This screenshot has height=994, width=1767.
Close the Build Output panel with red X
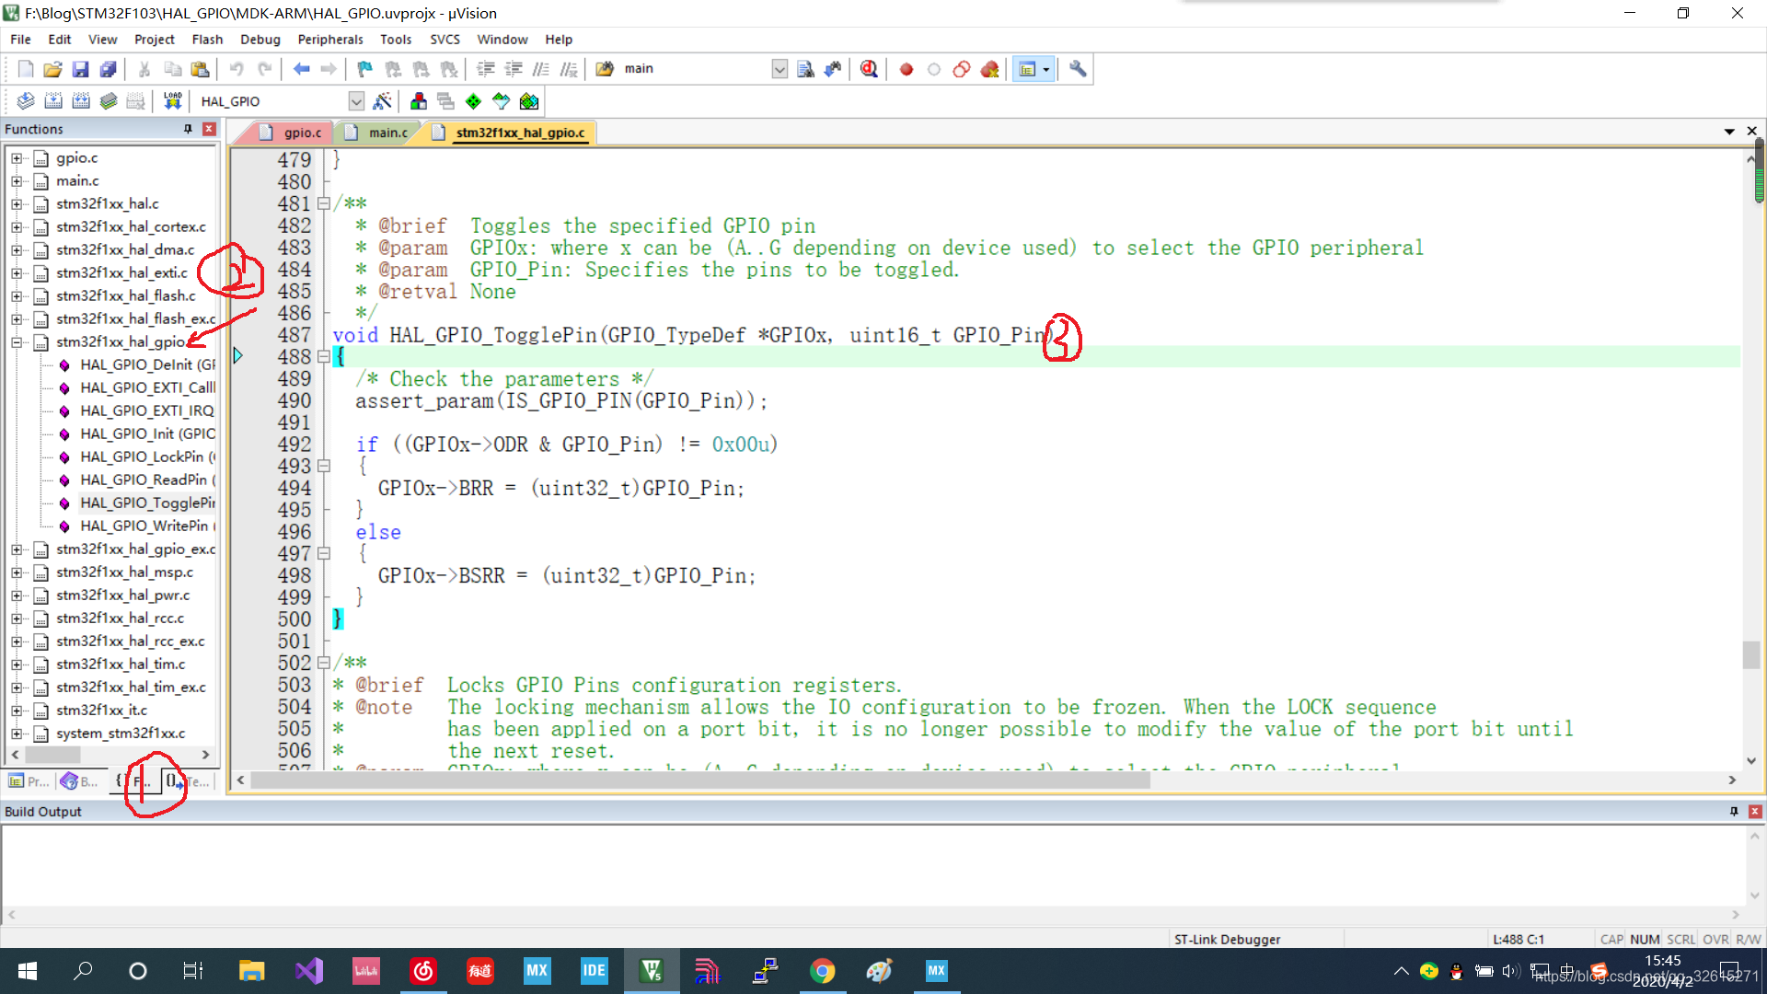click(1755, 811)
